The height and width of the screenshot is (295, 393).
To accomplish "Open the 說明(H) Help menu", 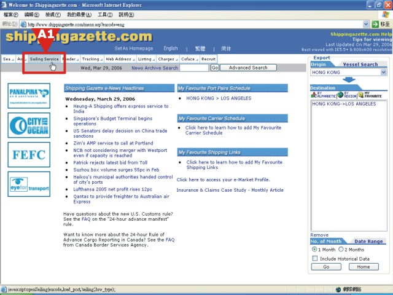I will [x=126, y=15].
